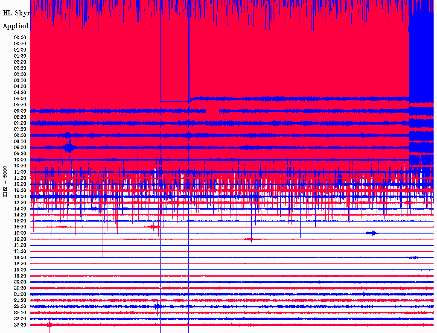437x333 pixels.
Task: Click the 20:30 time label
Action: click(x=20, y=288)
